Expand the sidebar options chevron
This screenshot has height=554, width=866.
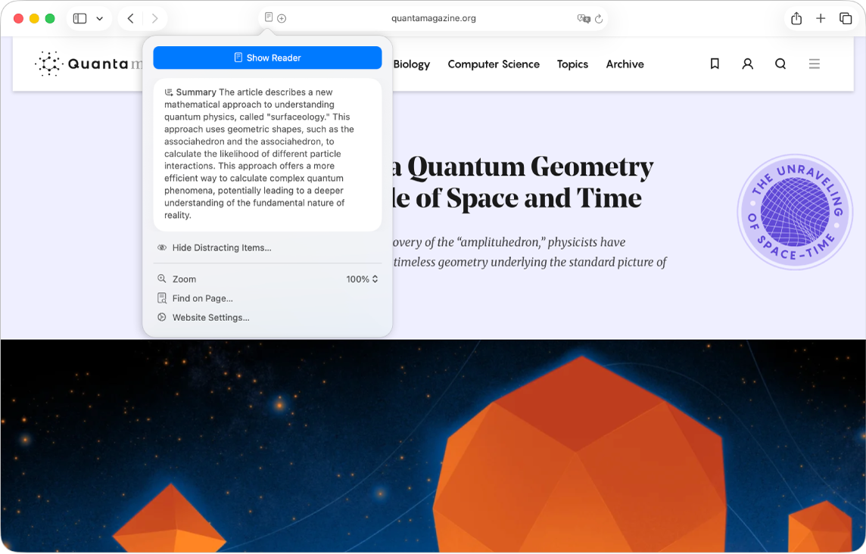pos(99,17)
